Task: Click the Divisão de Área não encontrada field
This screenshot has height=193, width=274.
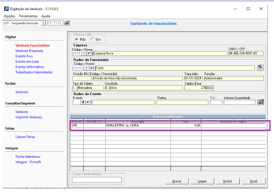Action: (138, 78)
